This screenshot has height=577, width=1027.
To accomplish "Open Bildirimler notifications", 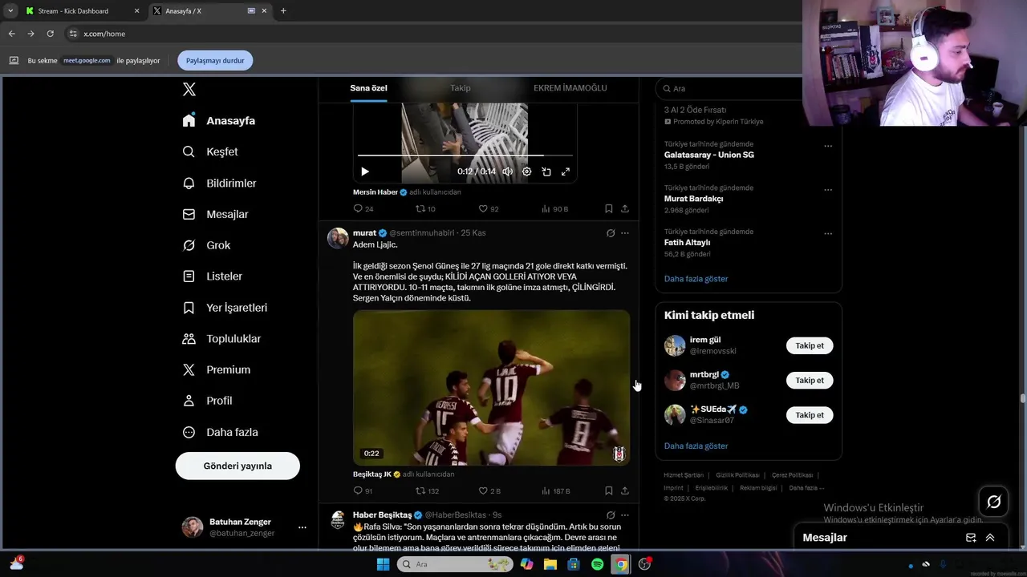I will [219, 183].
